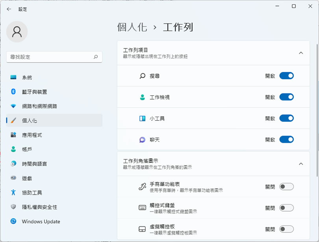
Task: Switch on the 觸控式鍵盤 toggle
Action: pos(286,208)
